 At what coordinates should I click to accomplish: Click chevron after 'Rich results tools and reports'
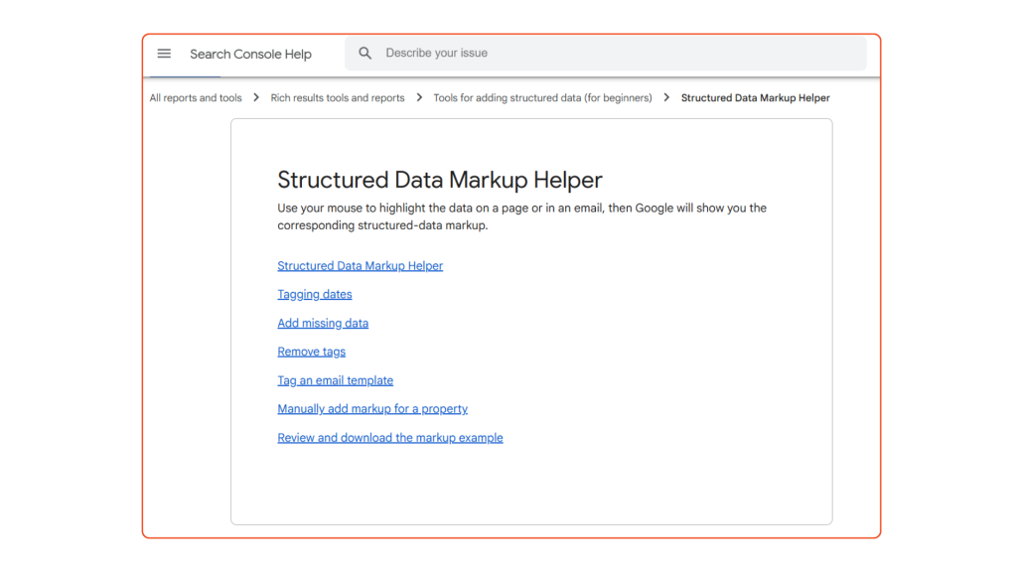tap(419, 97)
